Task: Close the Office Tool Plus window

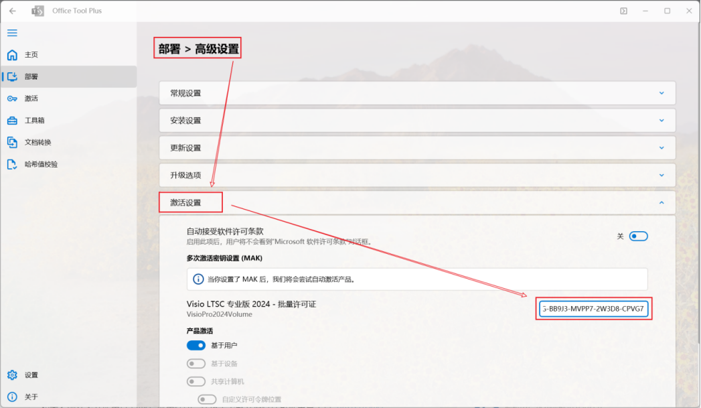Action: (x=689, y=11)
